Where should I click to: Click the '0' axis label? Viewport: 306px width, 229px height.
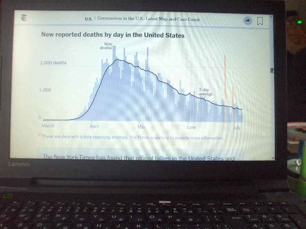click(x=40, y=117)
